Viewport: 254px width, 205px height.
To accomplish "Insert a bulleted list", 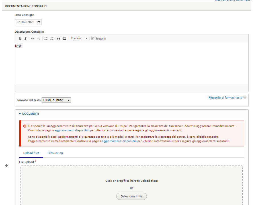I will (46, 39).
